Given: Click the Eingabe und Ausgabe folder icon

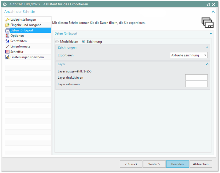Looking at the screenshot, I should coord(7,25).
